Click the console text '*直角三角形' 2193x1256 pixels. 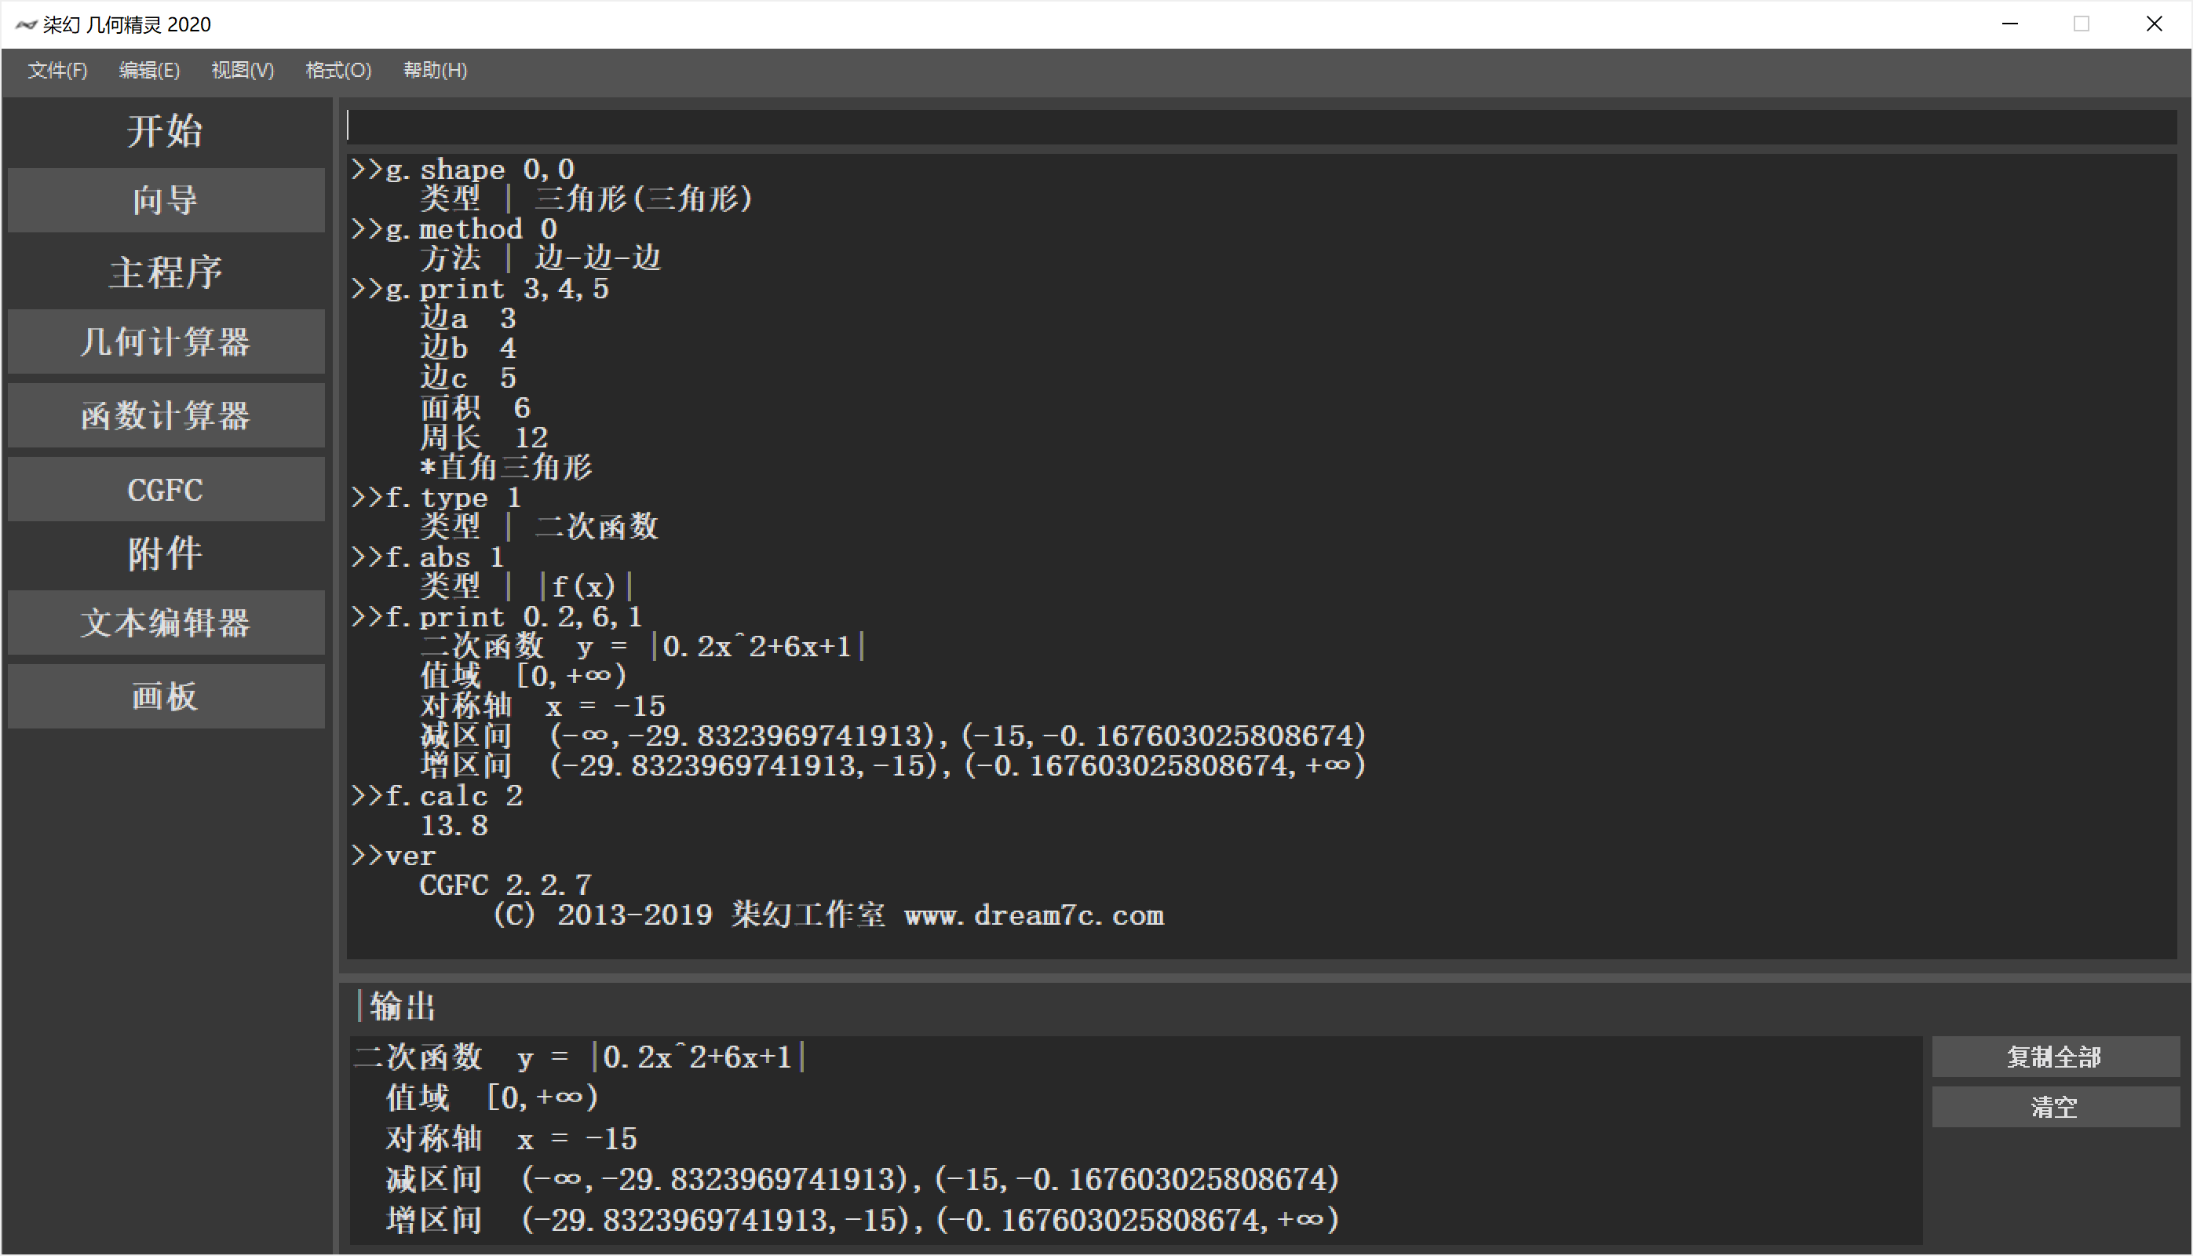click(506, 468)
